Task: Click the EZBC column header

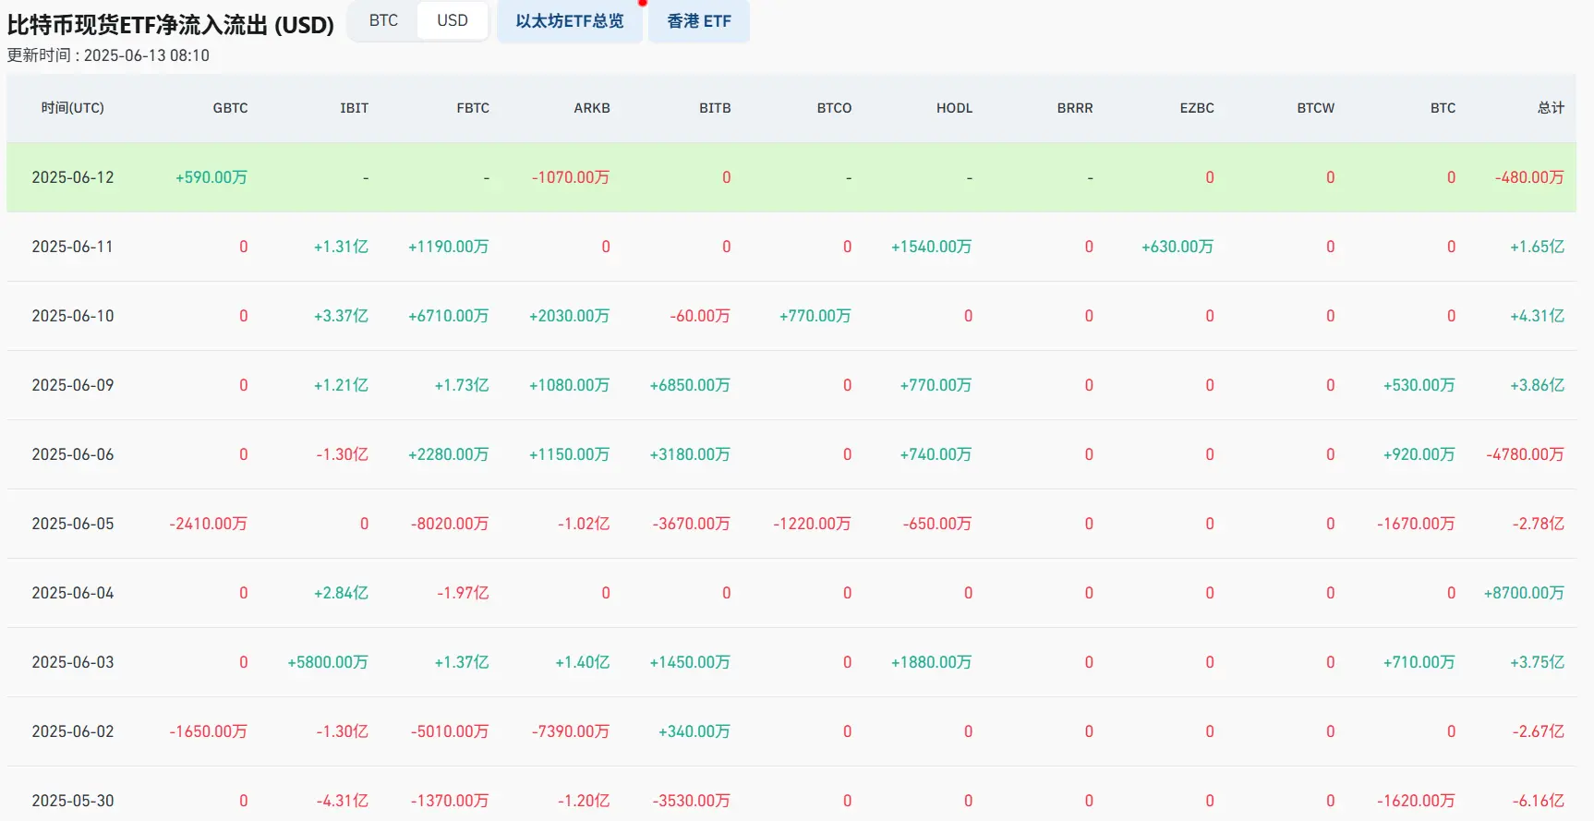Action: [1197, 108]
